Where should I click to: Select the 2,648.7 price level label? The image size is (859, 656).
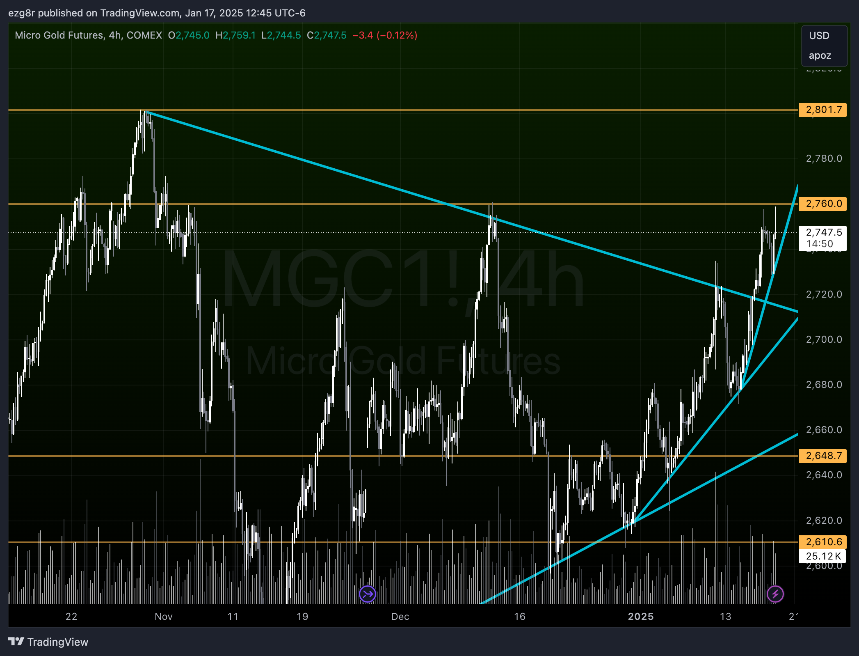823,456
